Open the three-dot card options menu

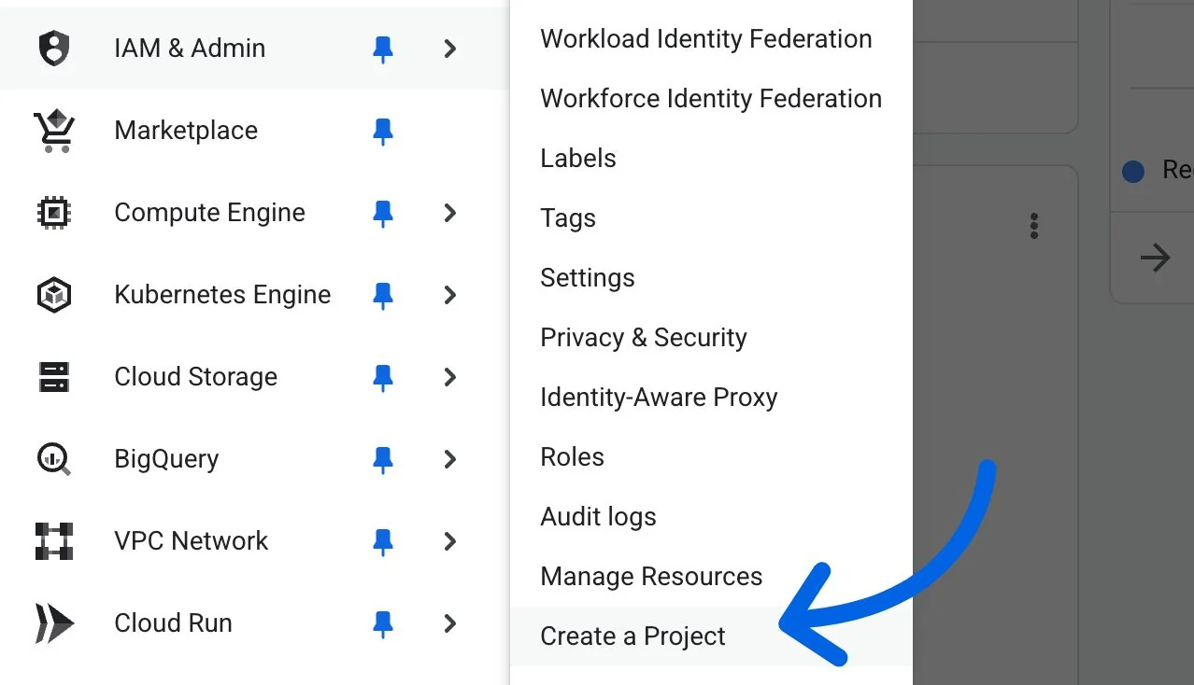[1034, 226]
